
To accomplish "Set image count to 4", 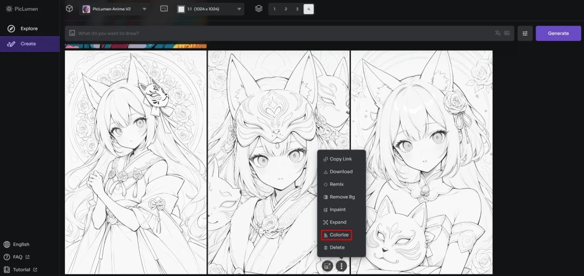I will coord(309,9).
